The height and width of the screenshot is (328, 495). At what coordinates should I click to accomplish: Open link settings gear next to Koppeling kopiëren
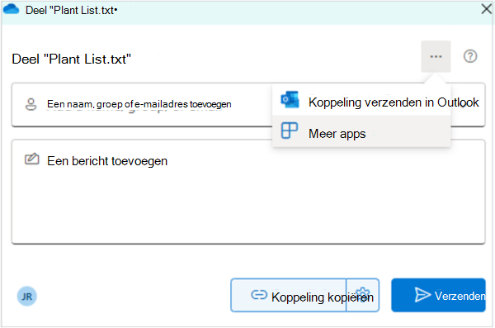pos(363,295)
